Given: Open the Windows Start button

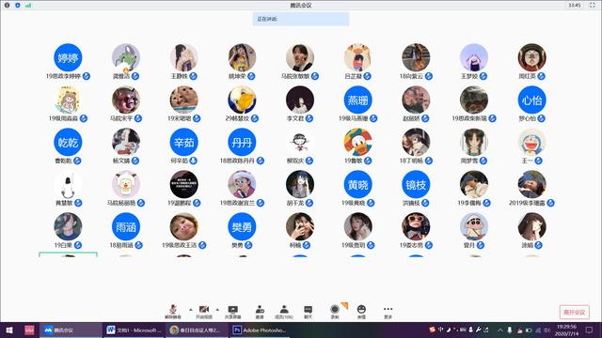Looking at the screenshot, I should (9, 330).
